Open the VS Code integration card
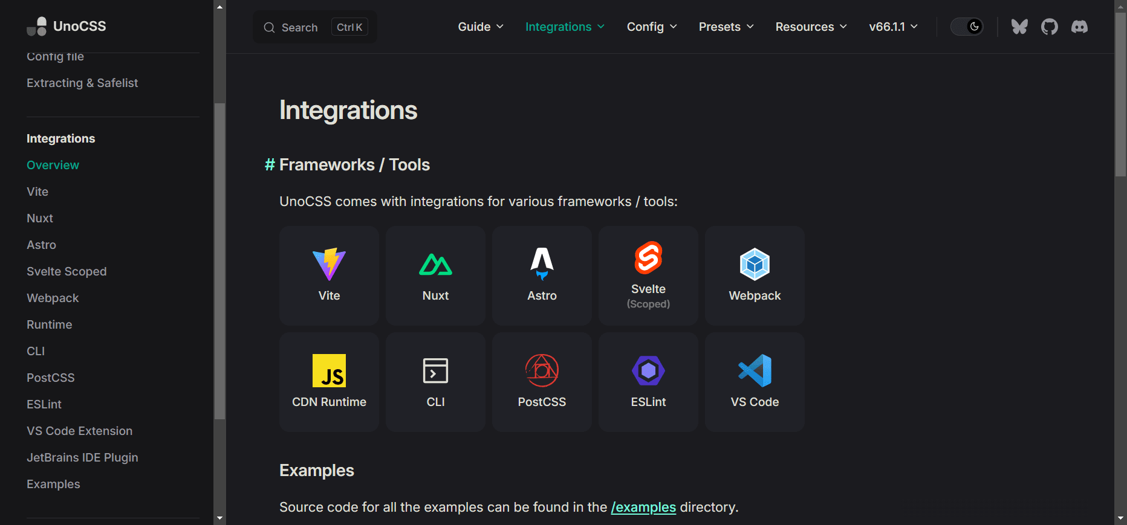This screenshot has height=525, width=1127. click(755, 382)
